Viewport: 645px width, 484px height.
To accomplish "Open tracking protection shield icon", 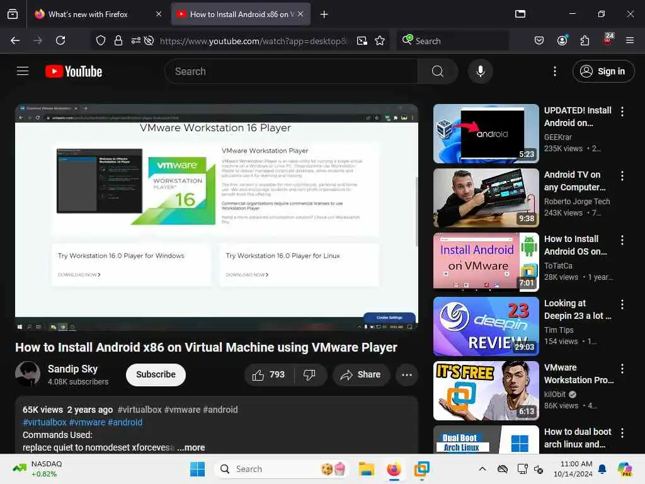I will [101, 40].
